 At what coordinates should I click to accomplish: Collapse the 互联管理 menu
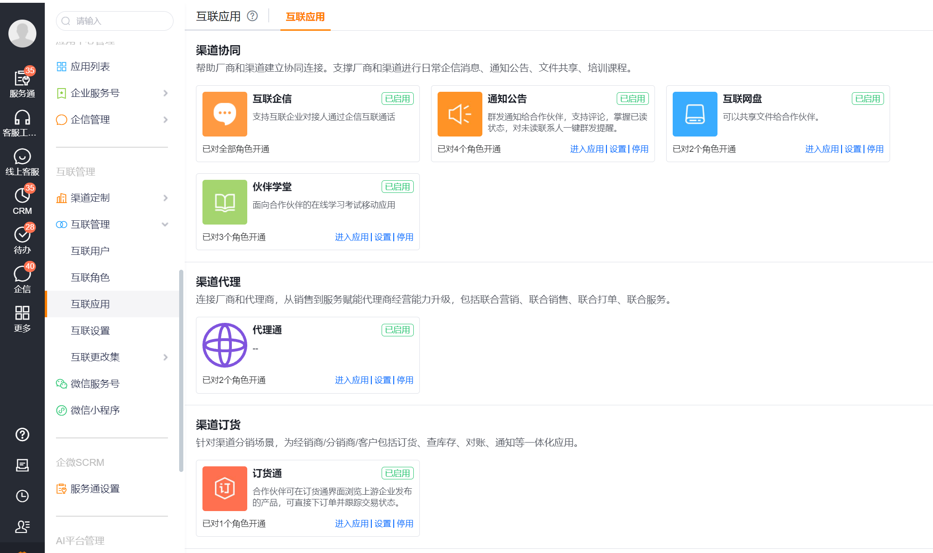point(165,225)
